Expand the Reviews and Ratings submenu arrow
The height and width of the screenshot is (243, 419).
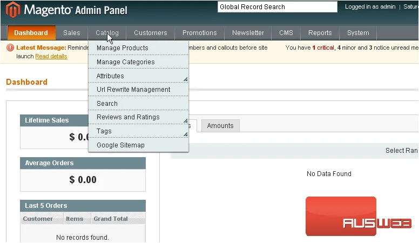point(185,121)
